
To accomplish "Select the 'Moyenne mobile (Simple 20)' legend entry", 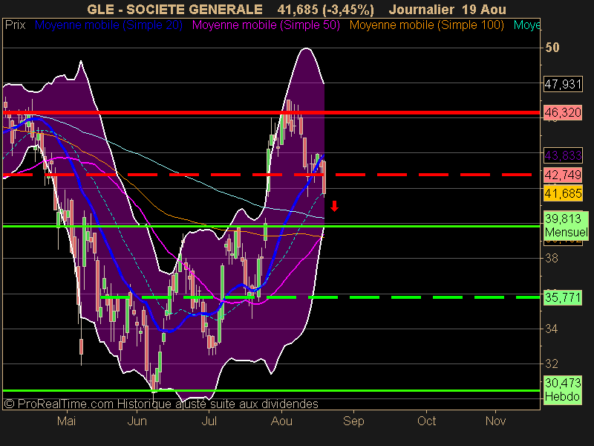I will pos(108,25).
